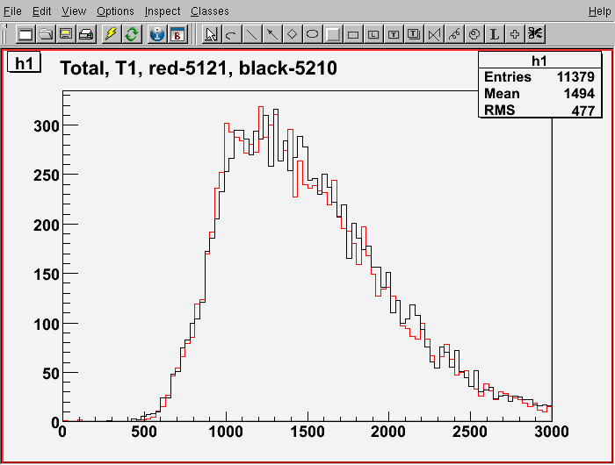Screen dimensions: 615x465
Task: Select the Pointer modify tool
Action: (x=211, y=34)
